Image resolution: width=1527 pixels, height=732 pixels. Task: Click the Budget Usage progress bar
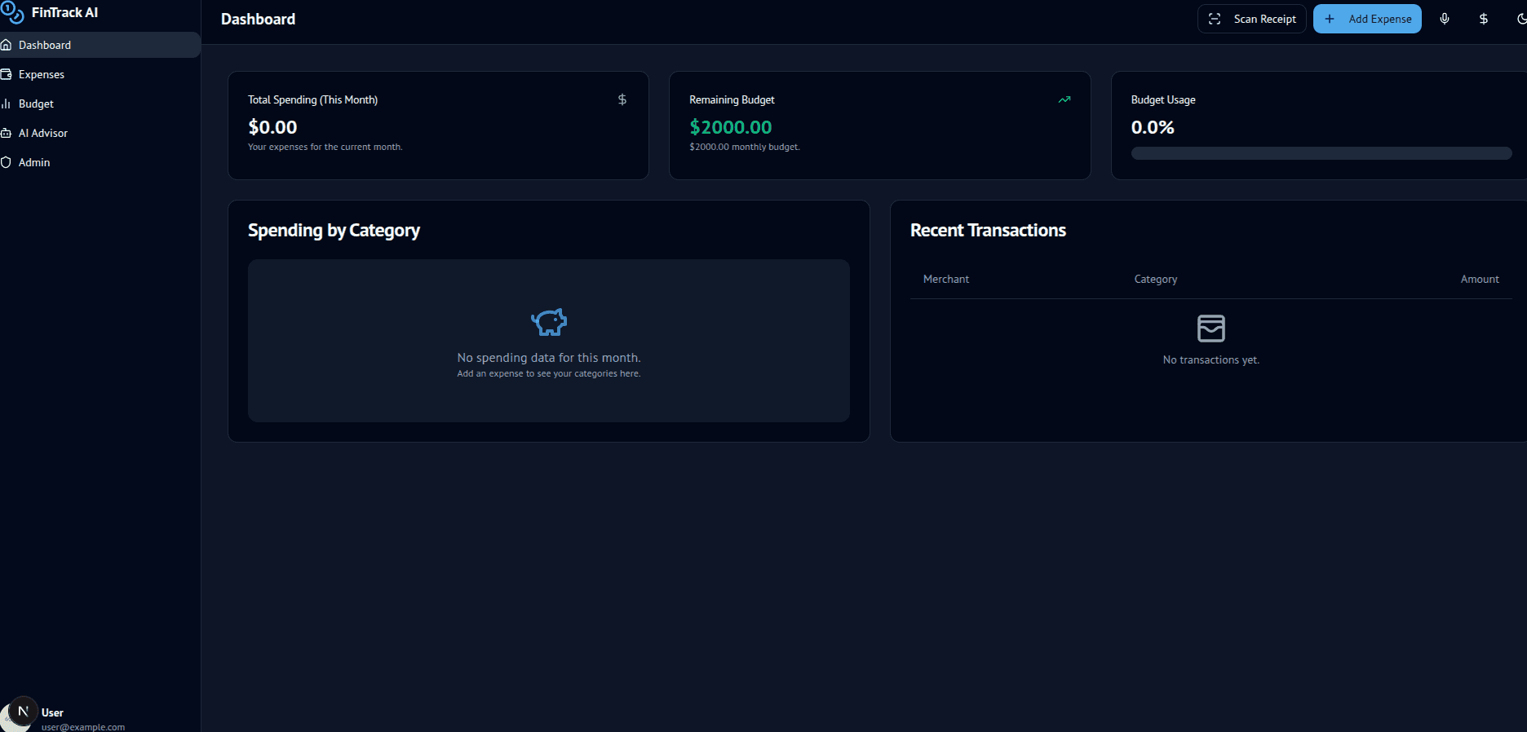[x=1321, y=153]
